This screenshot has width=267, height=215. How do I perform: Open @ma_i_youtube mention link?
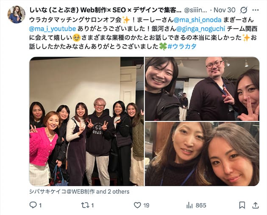53,29
